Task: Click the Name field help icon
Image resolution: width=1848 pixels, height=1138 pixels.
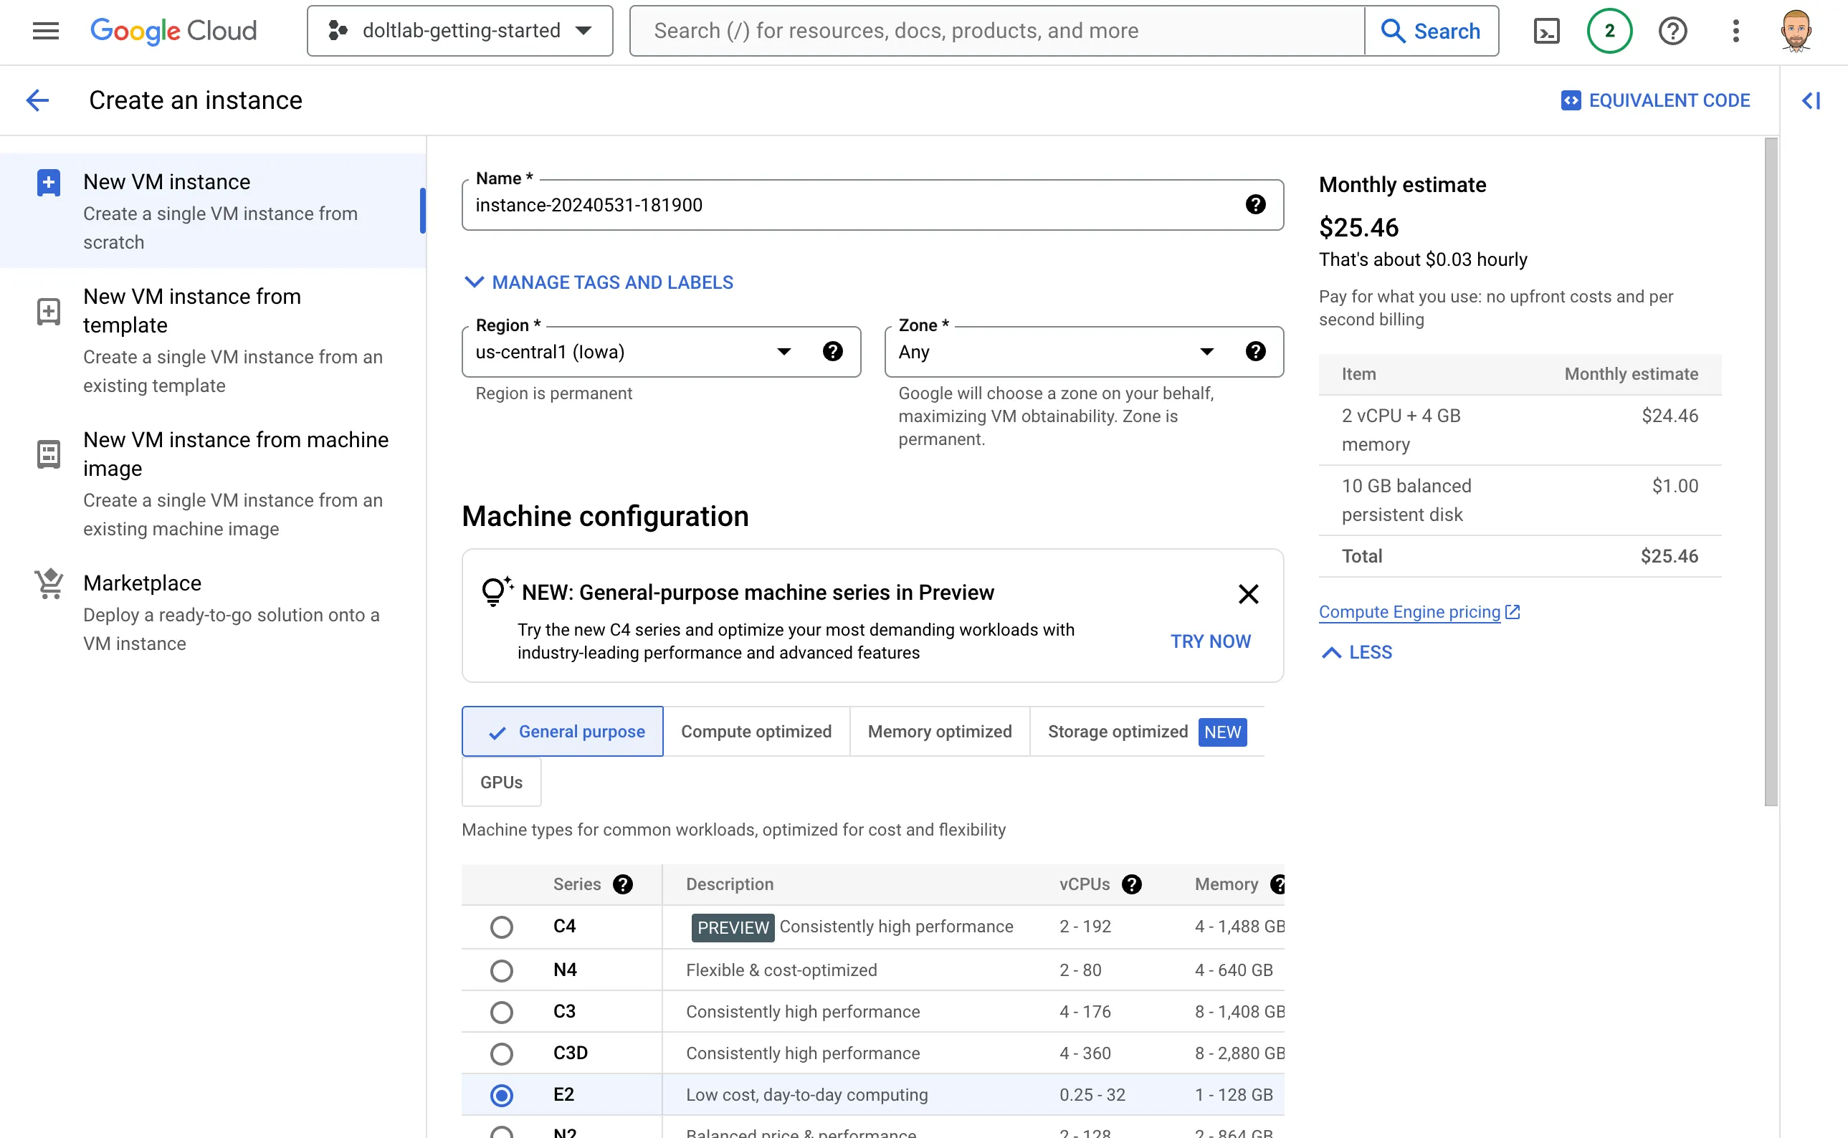Action: pyautogui.click(x=1256, y=205)
